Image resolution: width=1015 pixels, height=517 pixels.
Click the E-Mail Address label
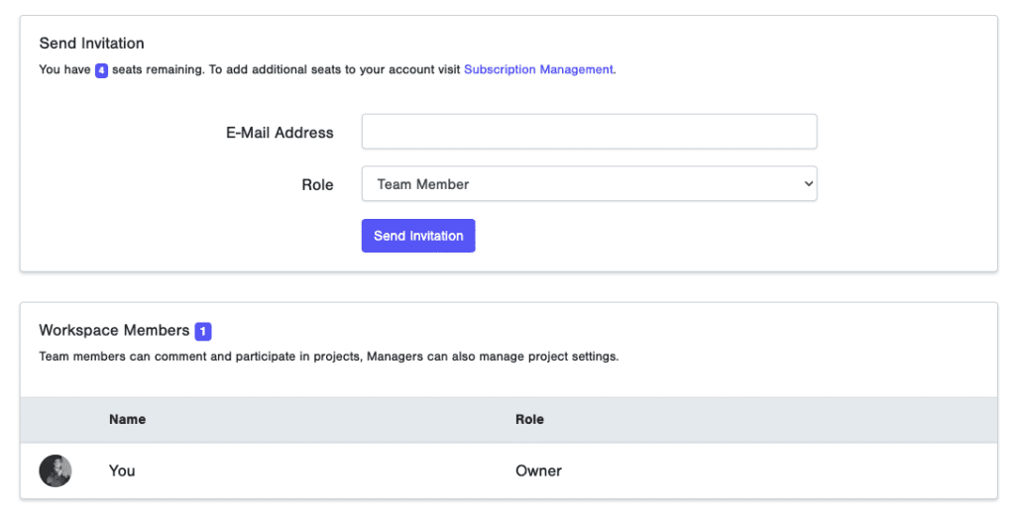[x=280, y=133]
